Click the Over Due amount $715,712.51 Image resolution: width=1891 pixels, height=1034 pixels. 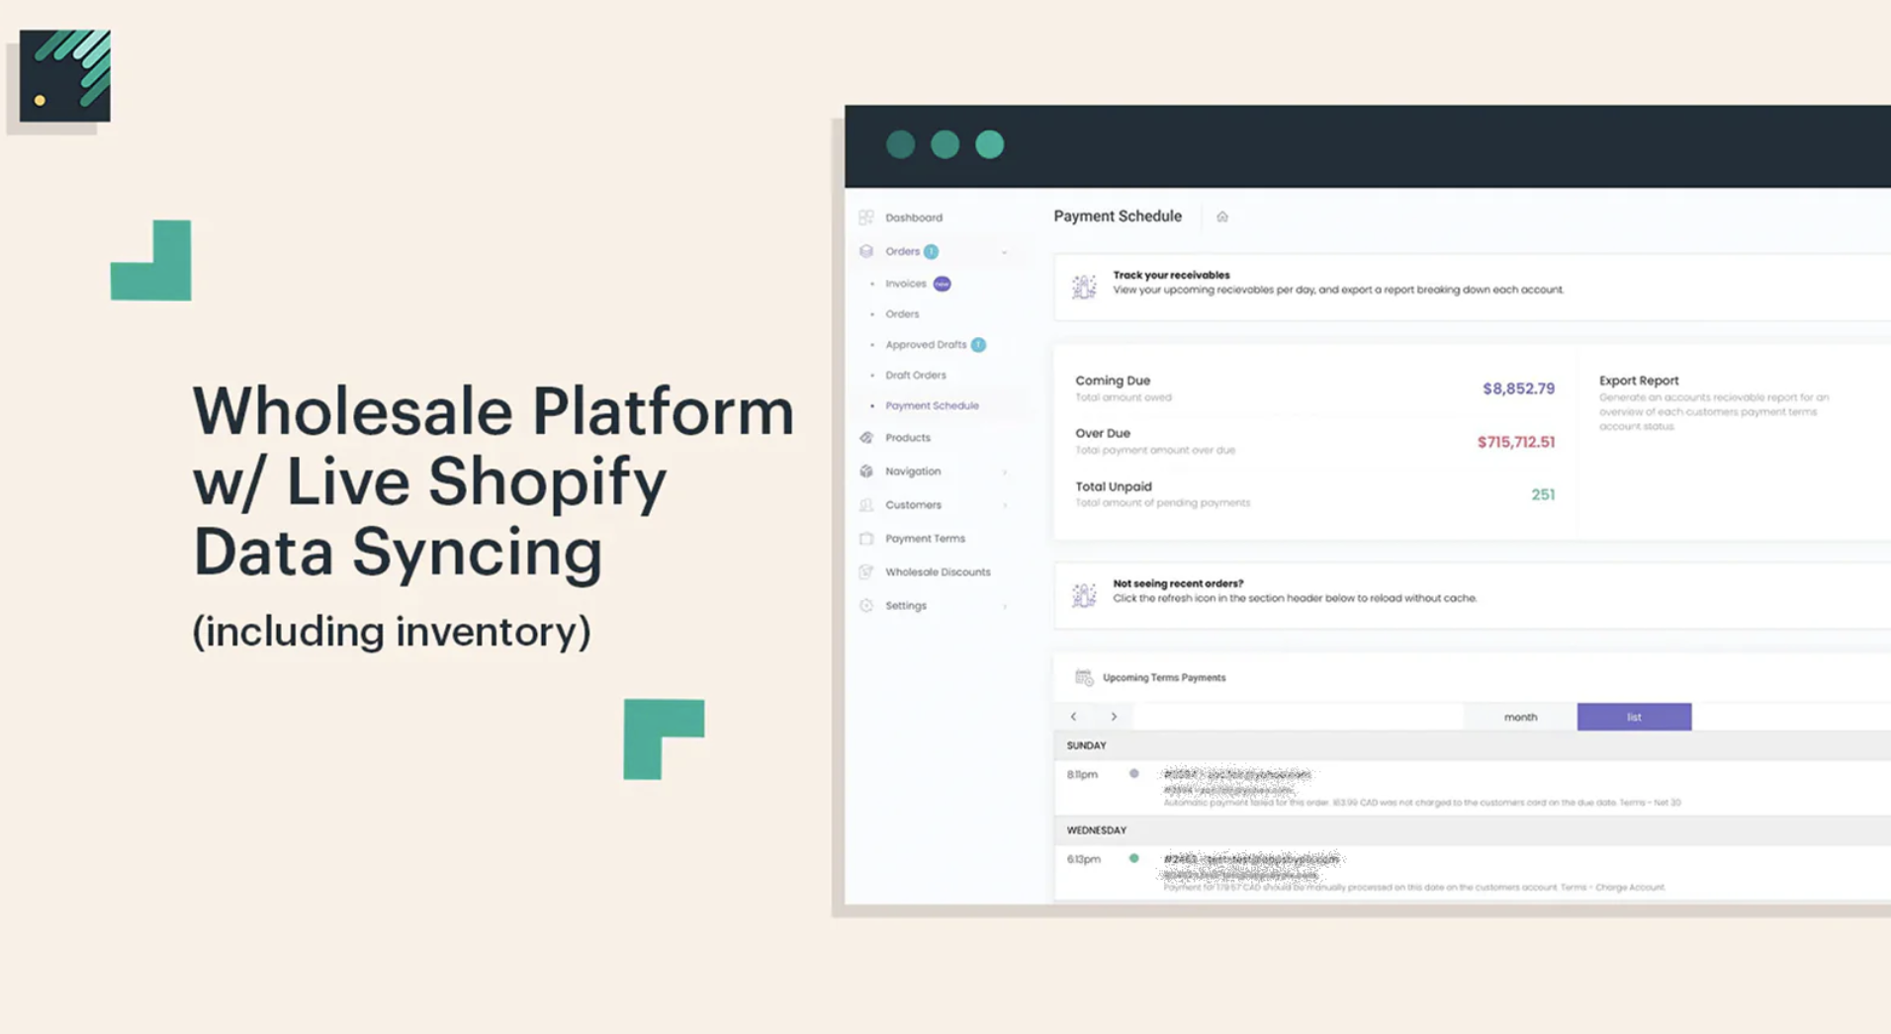tap(1516, 442)
